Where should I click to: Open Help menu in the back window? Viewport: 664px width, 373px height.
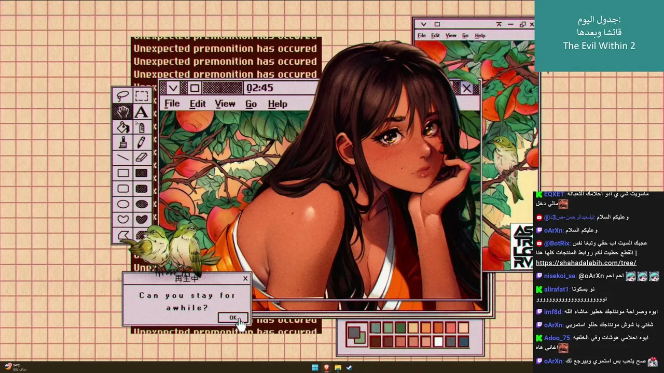click(480, 36)
